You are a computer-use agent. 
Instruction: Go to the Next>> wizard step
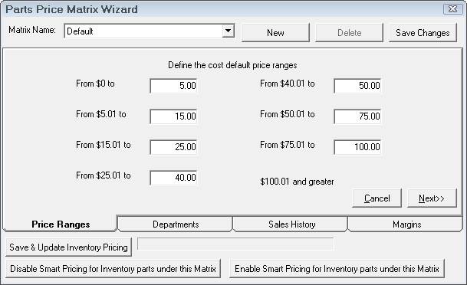[432, 198]
